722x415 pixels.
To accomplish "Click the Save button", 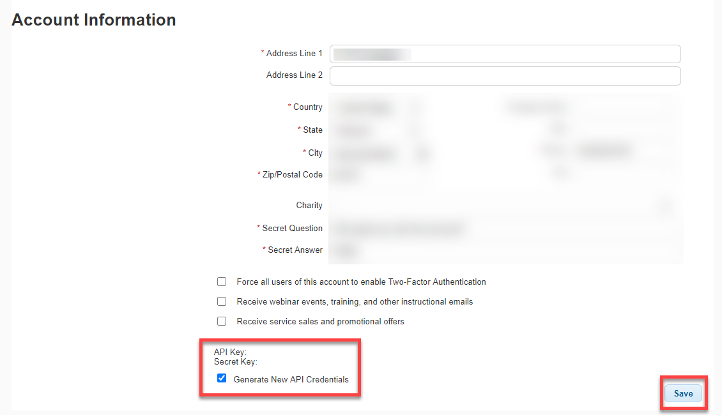I will tap(683, 393).
